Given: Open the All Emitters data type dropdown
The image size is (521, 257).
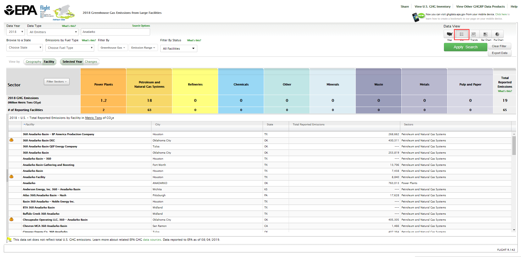Looking at the screenshot, I should click(53, 32).
